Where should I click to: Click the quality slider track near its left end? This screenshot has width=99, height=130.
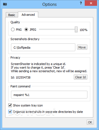41,29
